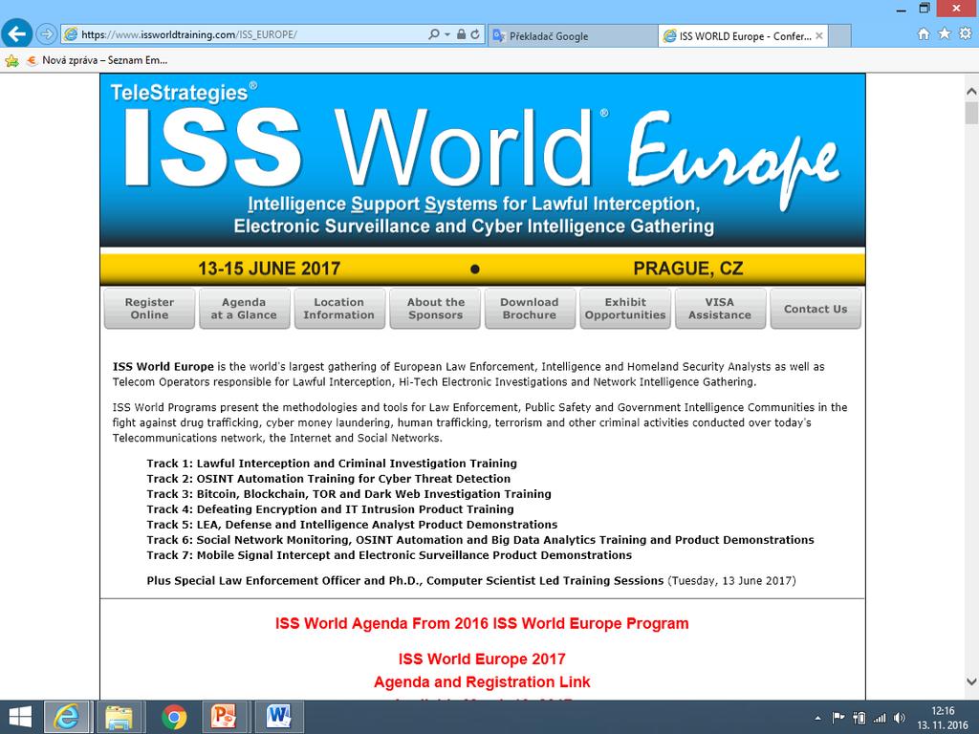This screenshot has height=734, width=979.
Task: Open Agenda at a Glance
Action: [244, 309]
